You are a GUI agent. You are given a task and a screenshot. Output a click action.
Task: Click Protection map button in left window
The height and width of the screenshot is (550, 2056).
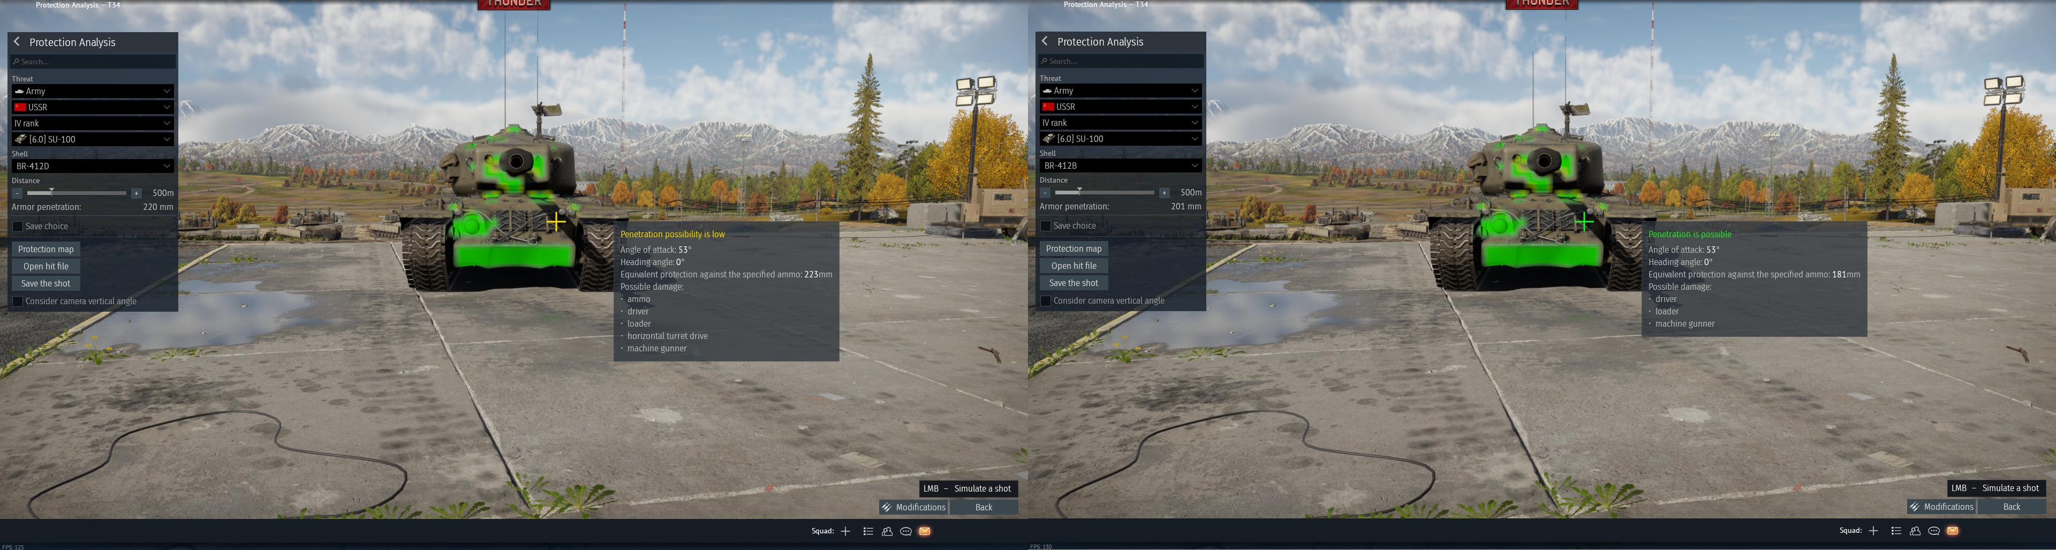click(x=46, y=249)
